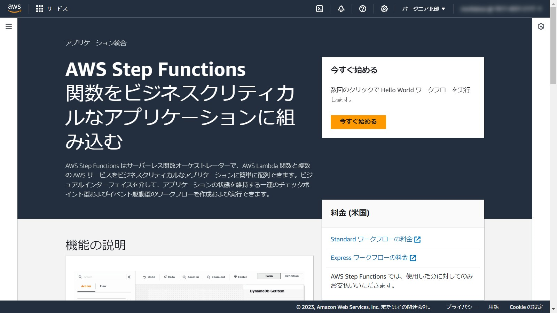Screen dimensions: 557x313
Task: Click the page vertical scrollbar thumb
Action: tap(553, 45)
